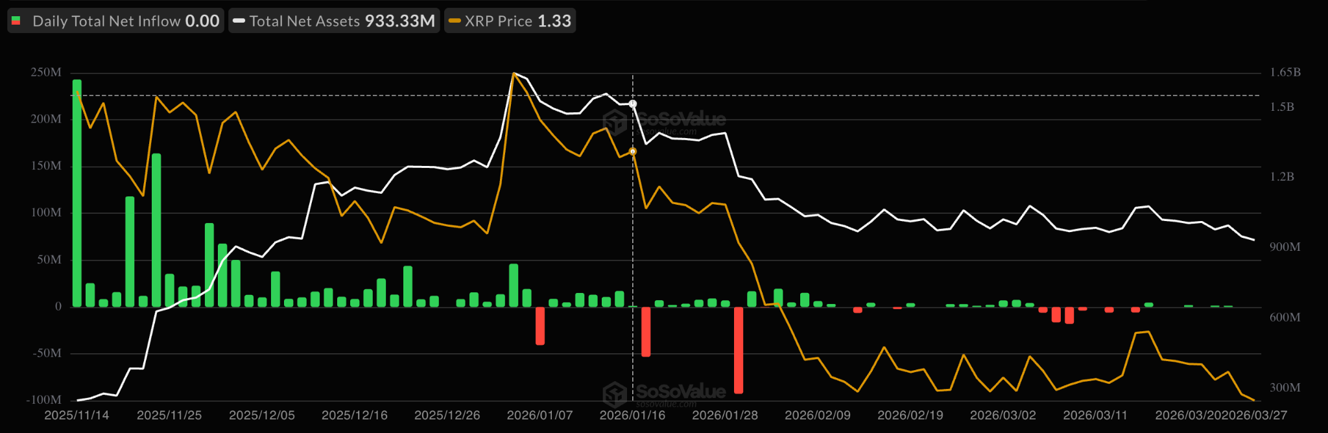Click the 2025/12/05 date axis label
This screenshot has width=1328, height=433.
[262, 415]
